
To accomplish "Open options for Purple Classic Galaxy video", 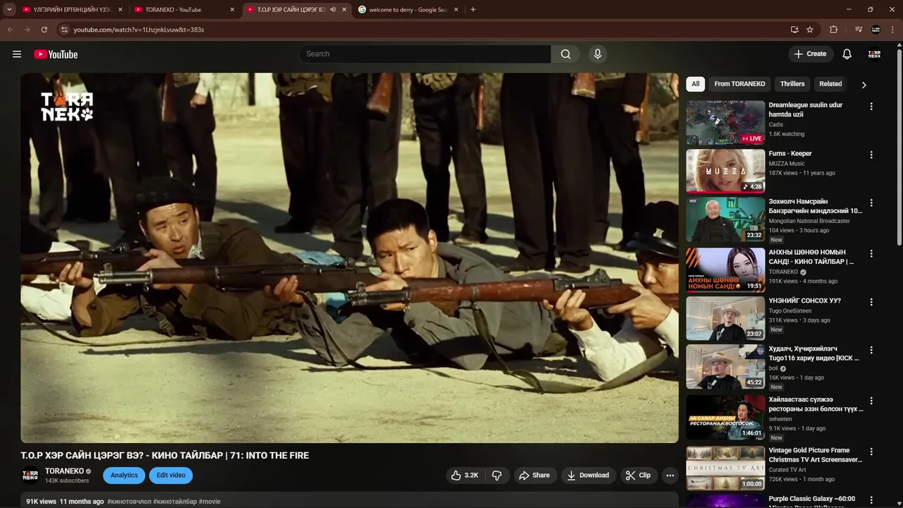I will click(x=871, y=500).
